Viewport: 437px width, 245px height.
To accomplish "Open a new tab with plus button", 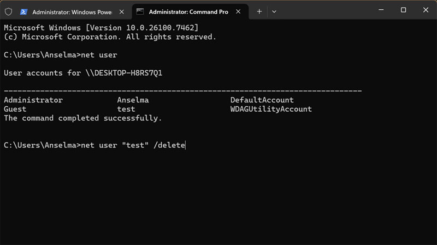I will [x=259, y=11].
